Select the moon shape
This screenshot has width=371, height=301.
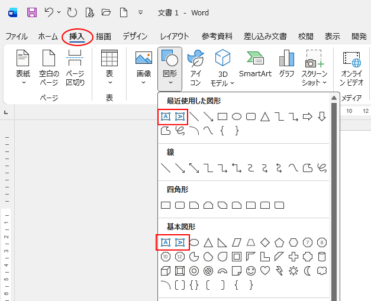(308, 271)
